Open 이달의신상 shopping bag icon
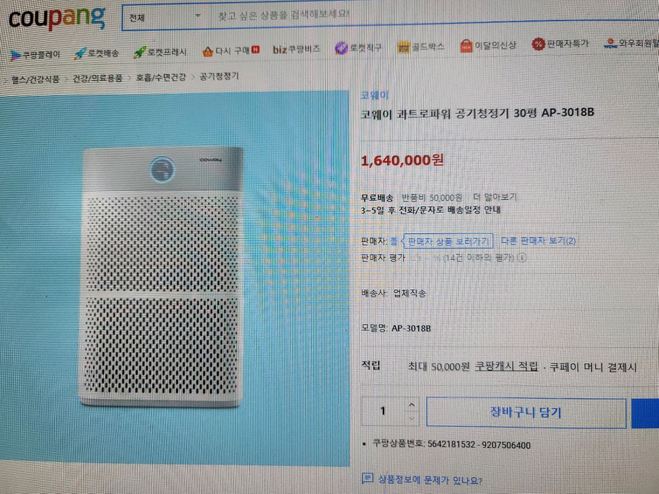The image size is (659, 494). tap(466, 46)
